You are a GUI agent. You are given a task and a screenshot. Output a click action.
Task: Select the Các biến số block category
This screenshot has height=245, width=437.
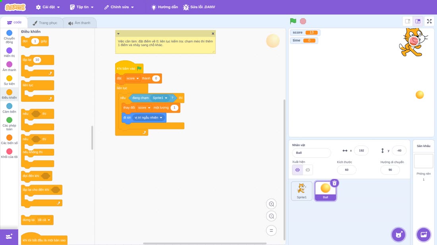coord(9,139)
